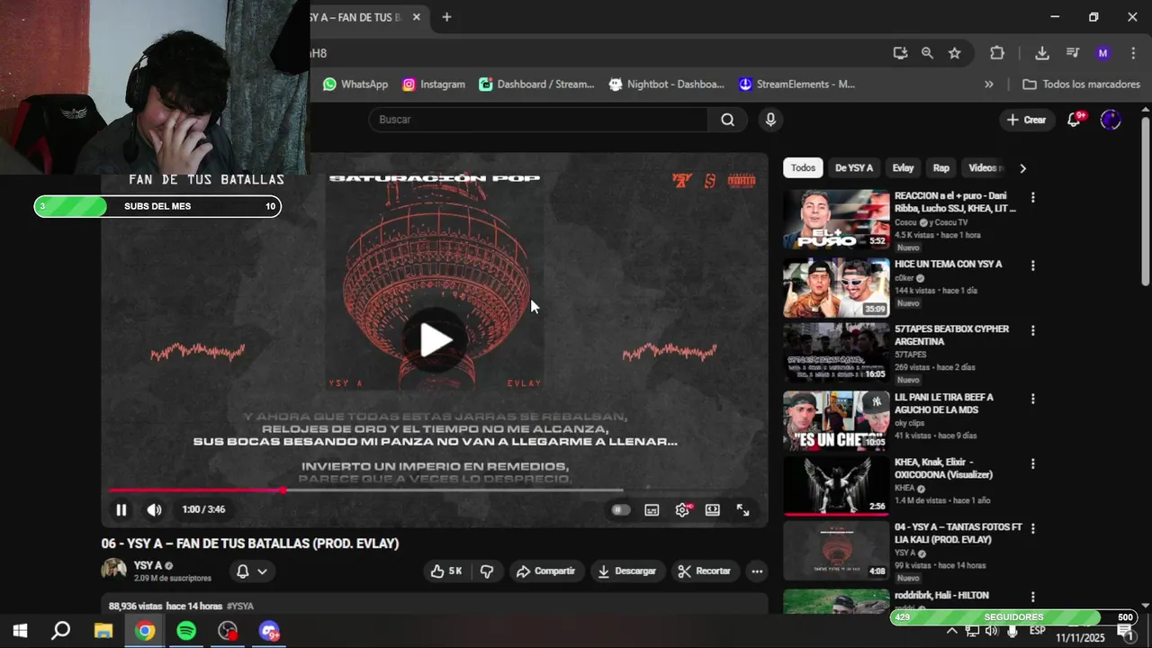Open options for LIL PANI LE TIRA BEEF

[x=1032, y=399]
